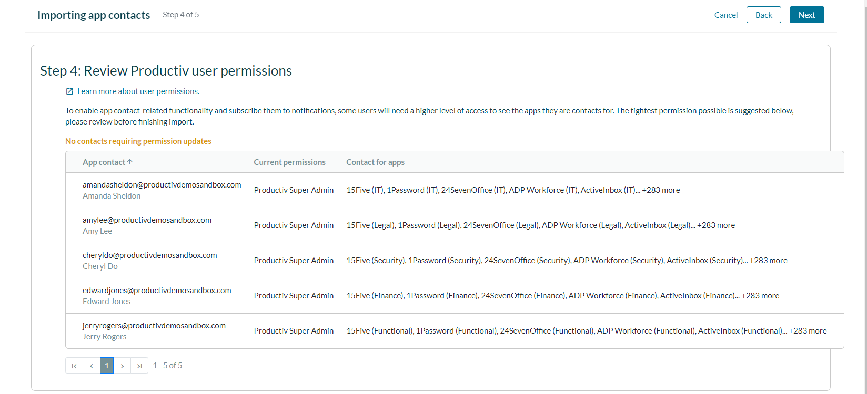The image size is (867, 394).
Task: Click the external link icon beside Learn more
Action: [x=69, y=91]
